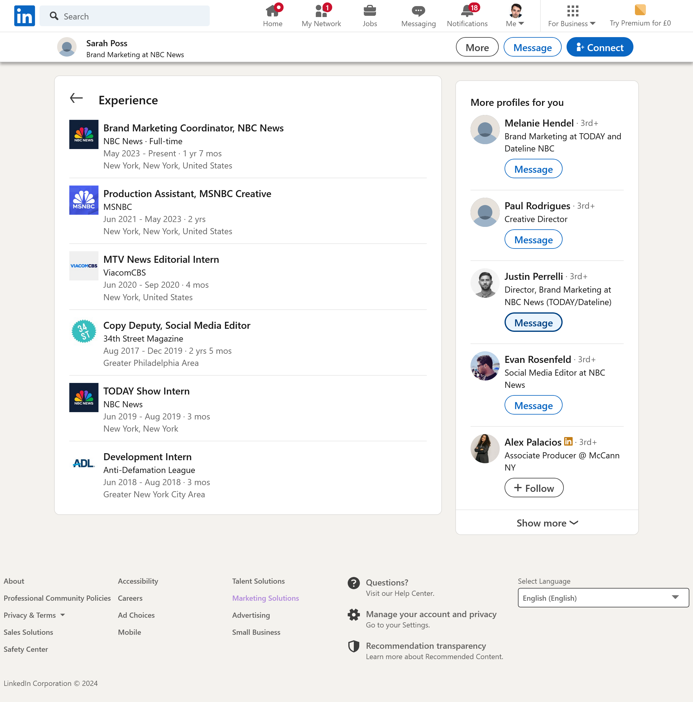Open the Notifications bell icon

[x=467, y=11]
